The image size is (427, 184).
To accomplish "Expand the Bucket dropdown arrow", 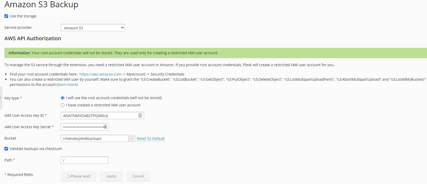I will tap(132, 139).
